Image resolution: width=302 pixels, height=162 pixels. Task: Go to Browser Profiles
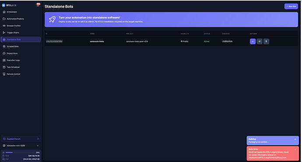point(21,26)
